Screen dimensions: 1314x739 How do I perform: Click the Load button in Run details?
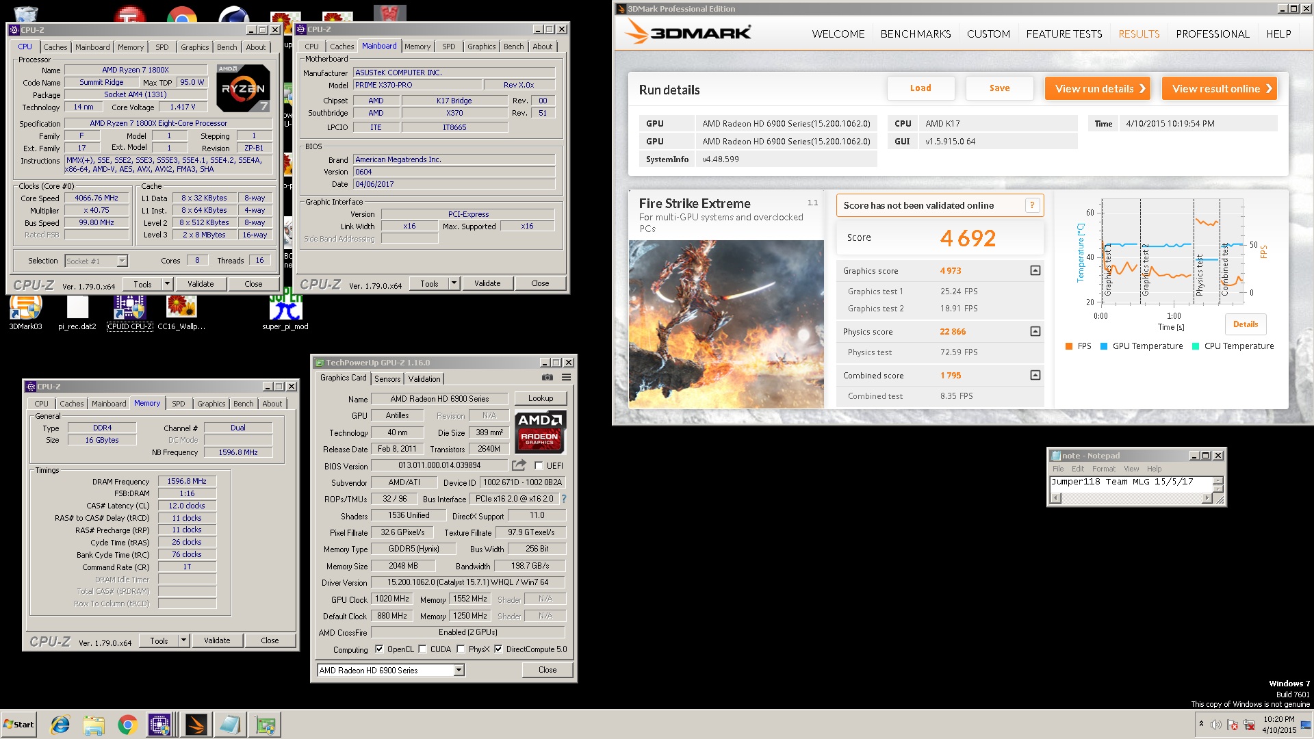click(x=920, y=88)
